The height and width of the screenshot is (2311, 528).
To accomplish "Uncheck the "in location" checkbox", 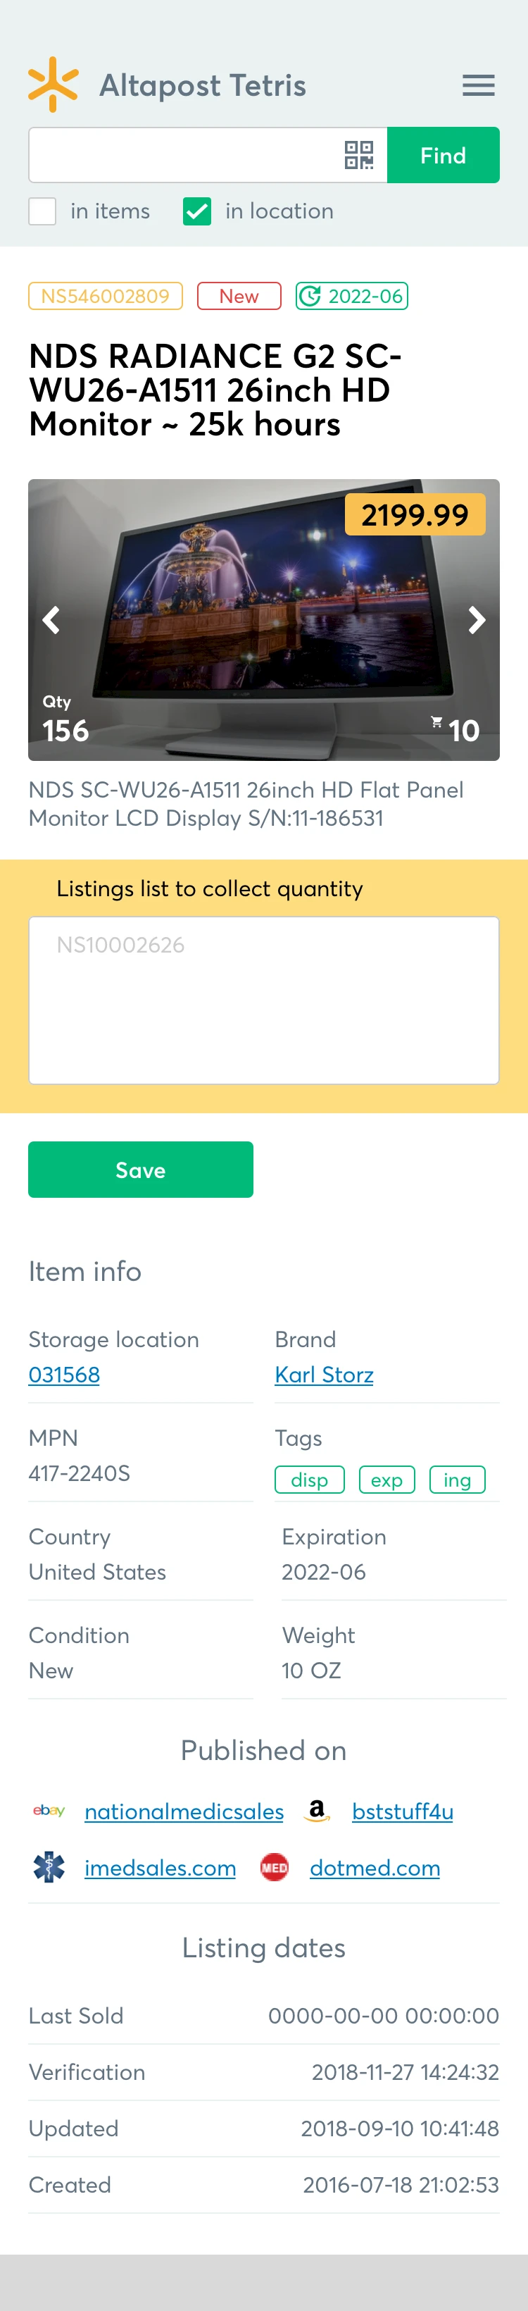I will (x=197, y=211).
